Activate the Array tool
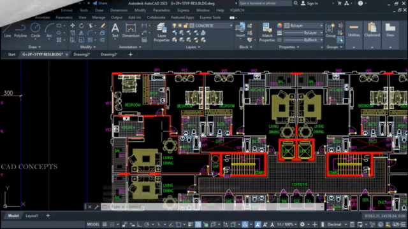Viewport: 408px width, 229px height. click(91, 40)
